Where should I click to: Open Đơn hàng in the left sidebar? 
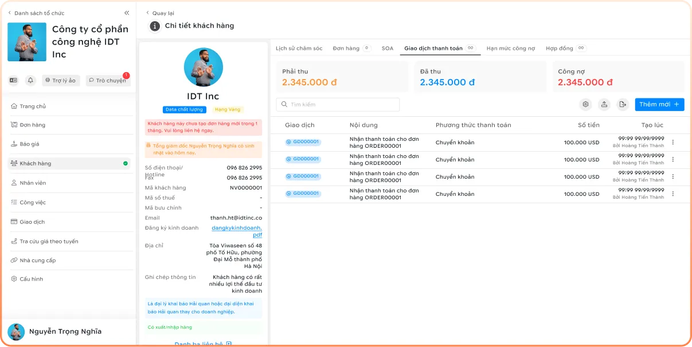[70, 125]
